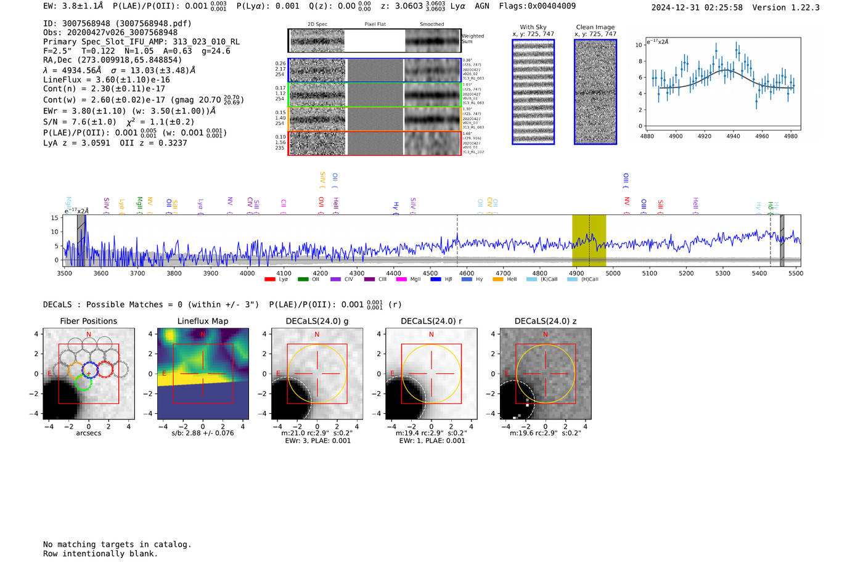Open the Clean Image cutout

(x=595, y=92)
